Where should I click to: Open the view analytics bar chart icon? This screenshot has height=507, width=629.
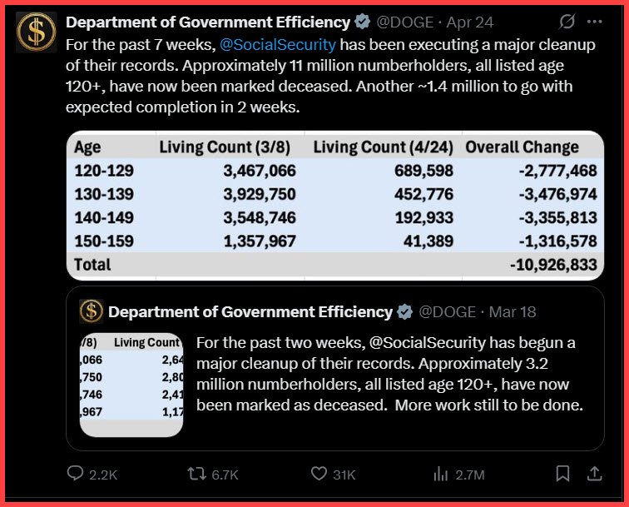(441, 474)
